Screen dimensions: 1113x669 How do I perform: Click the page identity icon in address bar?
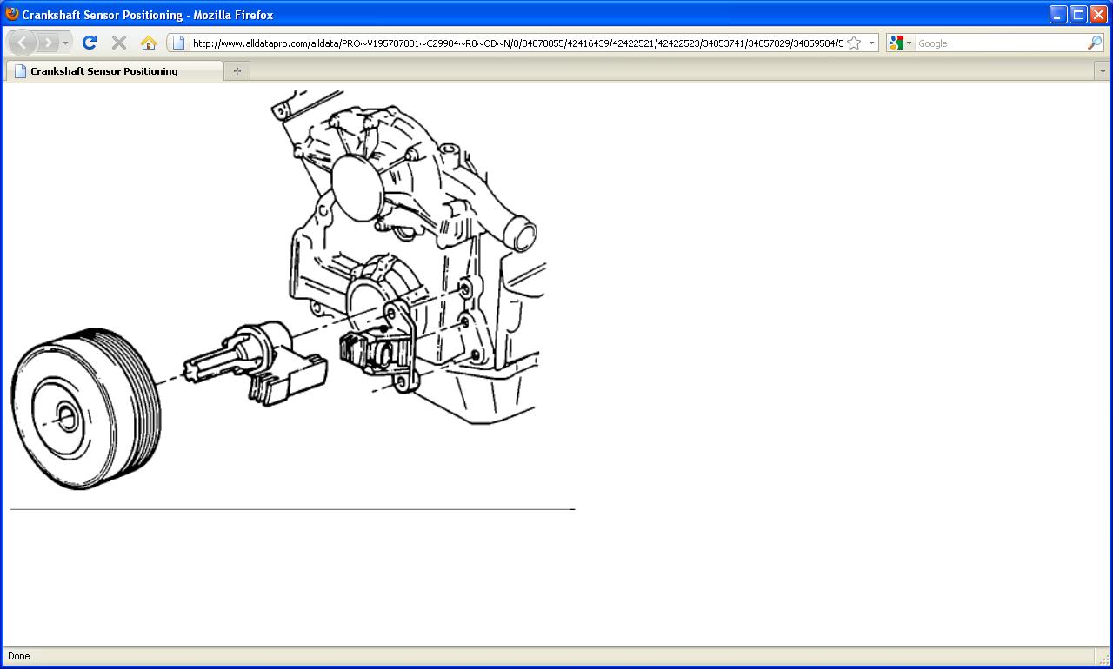[x=179, y=43]
